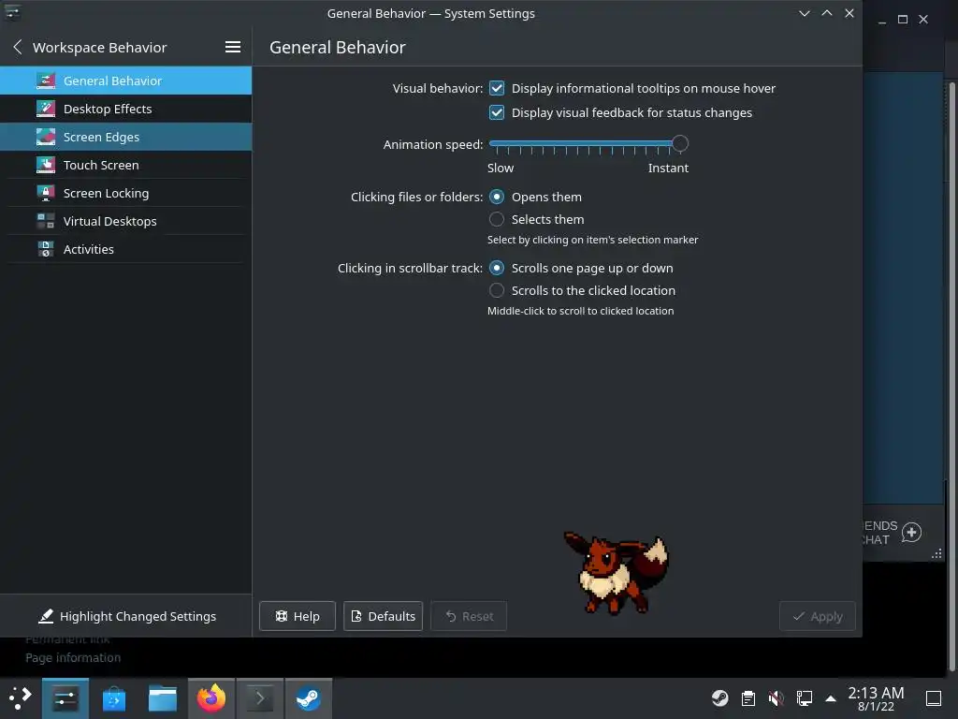Open Touch Screen settings
This screenshot has width=958, height=719.
[126, 165]
